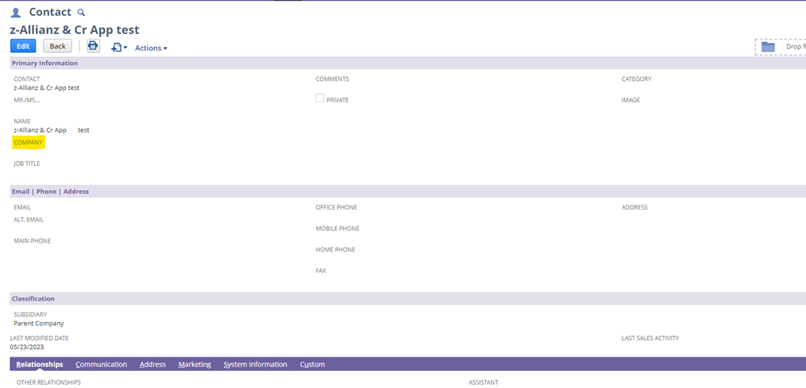
Task: Click the MAIN PHONE label
Action: [x=32, y=241]
